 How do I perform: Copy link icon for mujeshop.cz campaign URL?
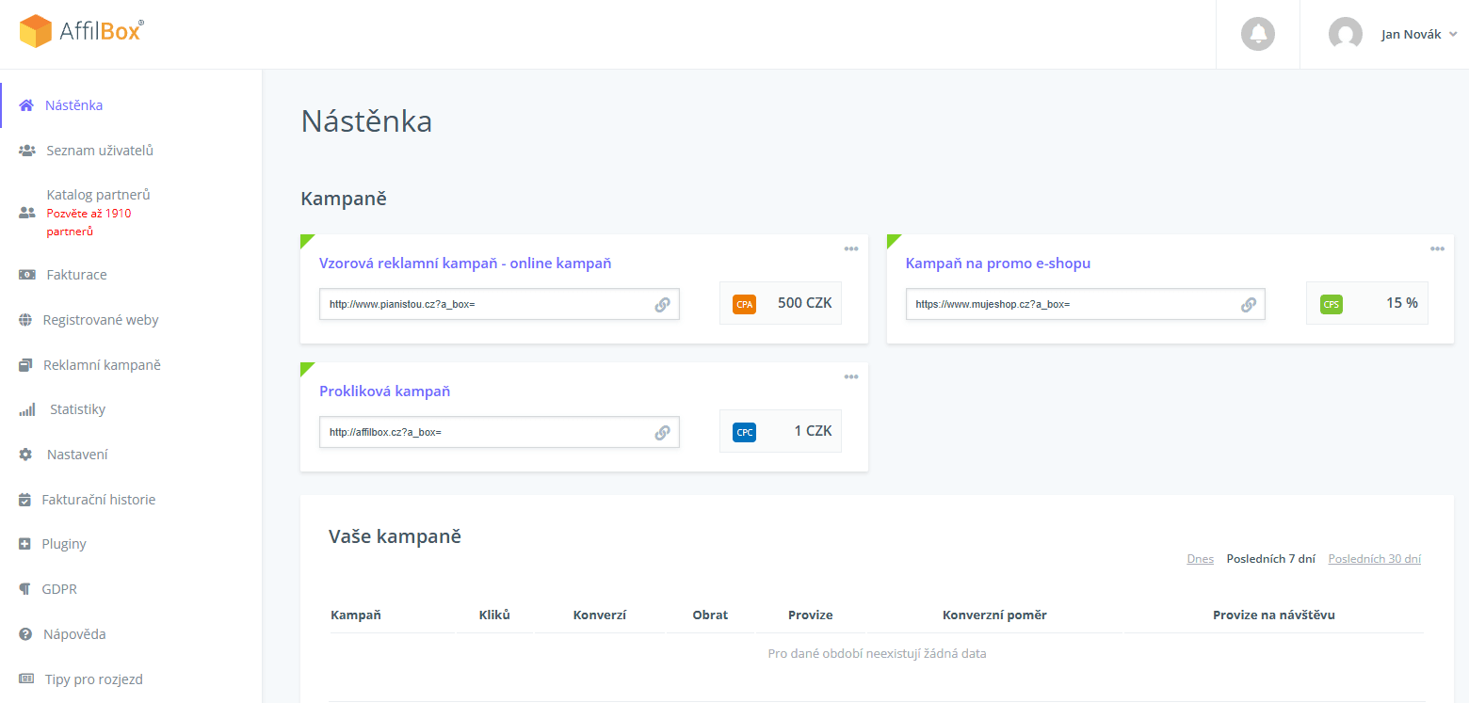(x=1249, y=305)
